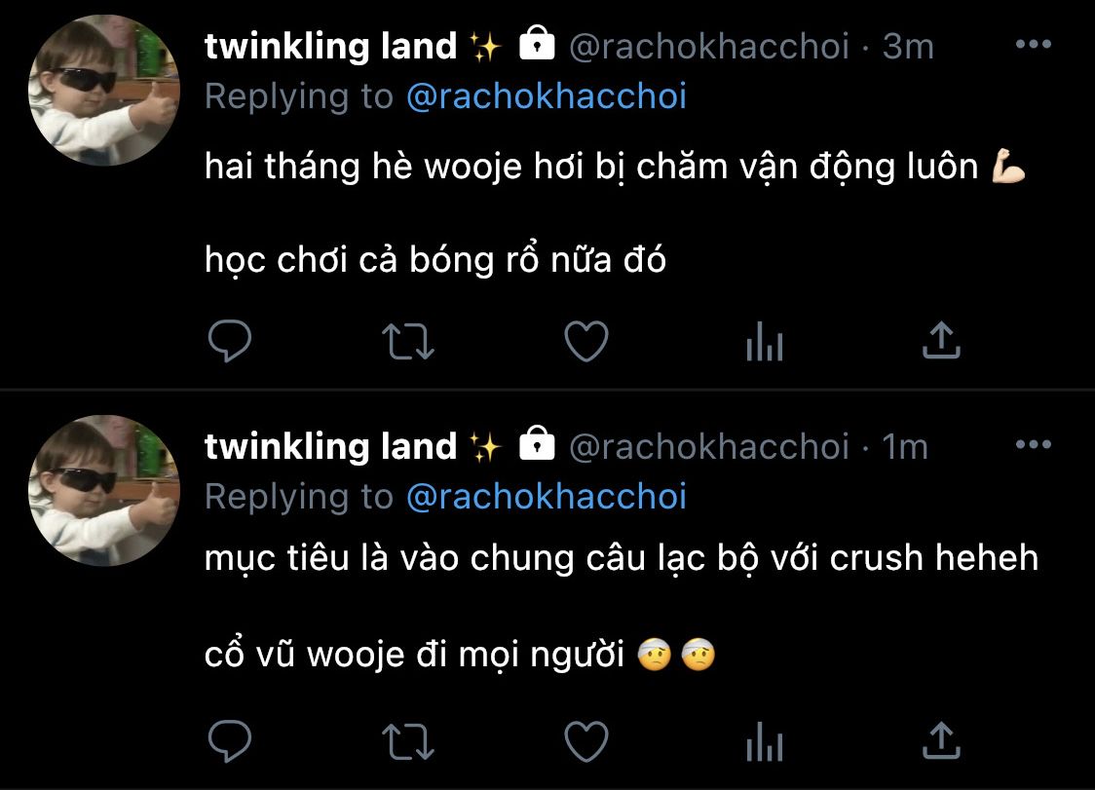
Task: Retweet the first tweet
Action: pyautogui.click(x=408, y=341)
